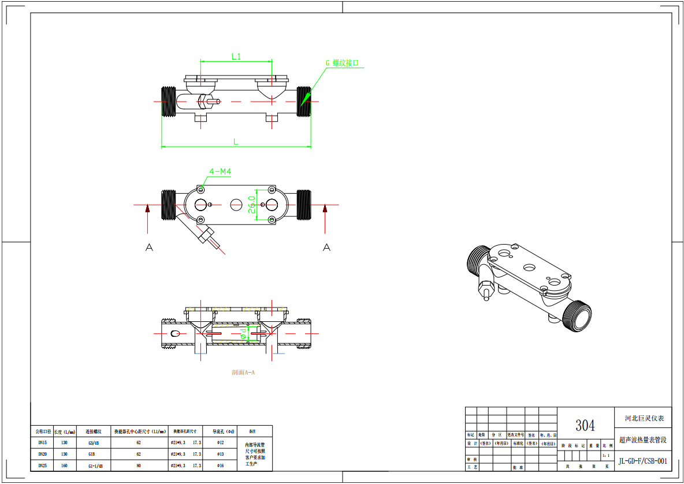Image resolution: width=684 pixels, height=484 pixels.
Task: Click company name 河北巨灵仪表
Action: point(644,418)
